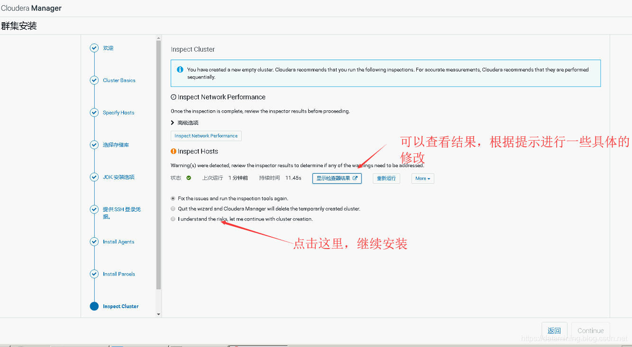Click the 选择存储库 step checkmark icon
Image resolution: width=632 pixels, height=347 pixels.
(94, 145)
